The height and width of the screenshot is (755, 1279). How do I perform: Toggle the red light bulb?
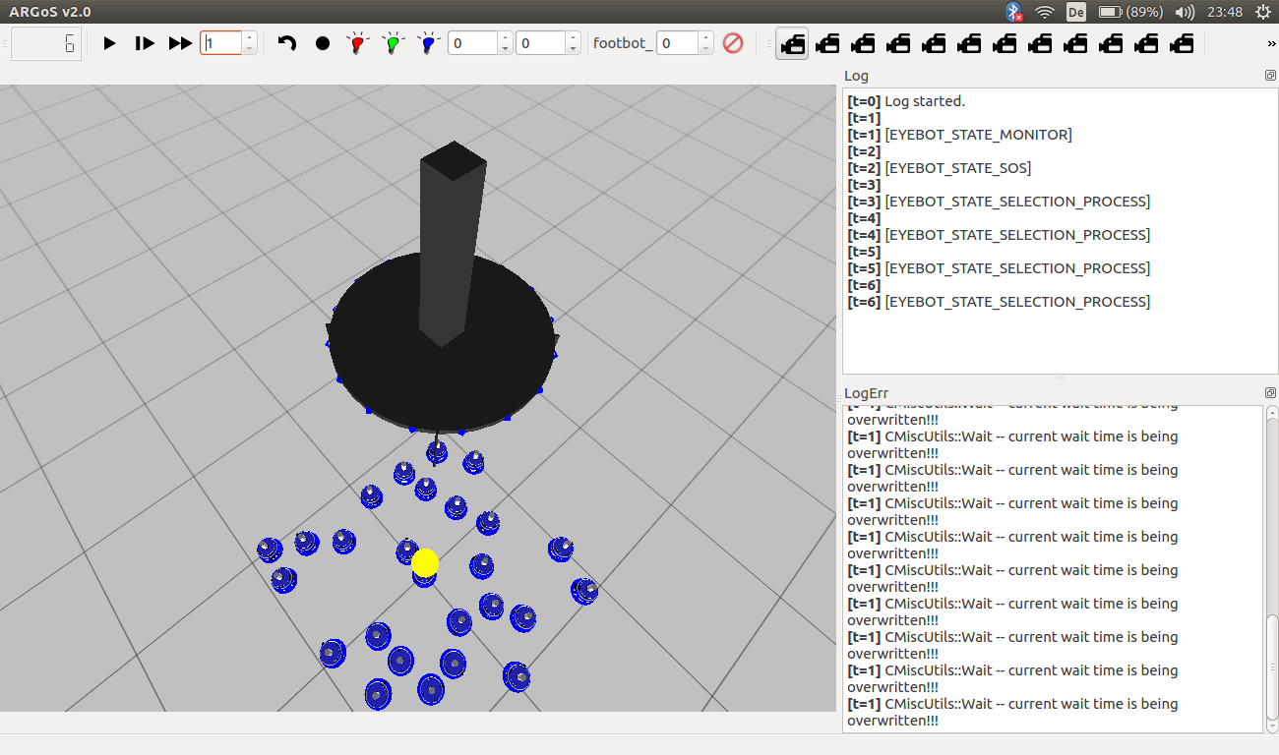pos(357,43)
